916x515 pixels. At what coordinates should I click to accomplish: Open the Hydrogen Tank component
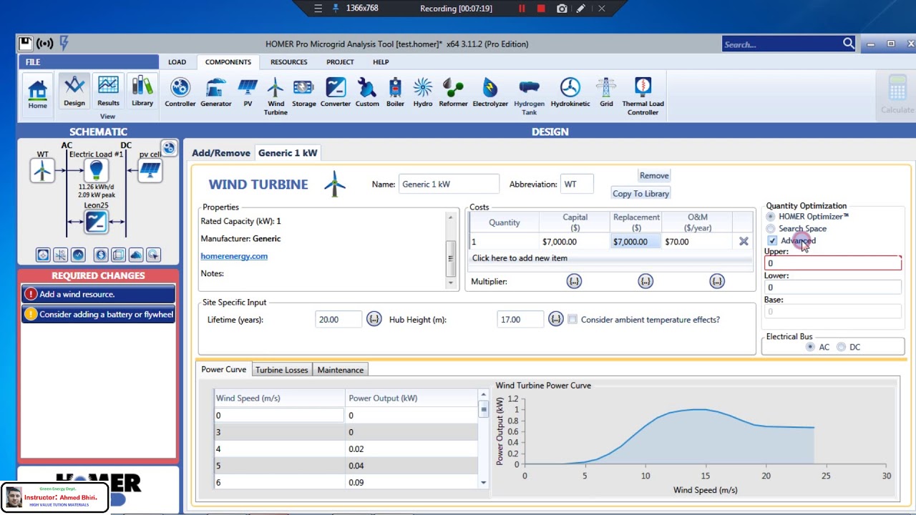[529, 97]
